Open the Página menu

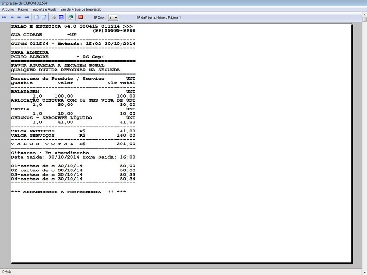tap(23, 9)
